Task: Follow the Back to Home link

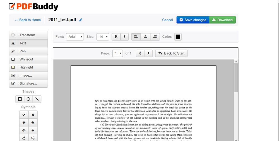Action: [x=28, y=20]
